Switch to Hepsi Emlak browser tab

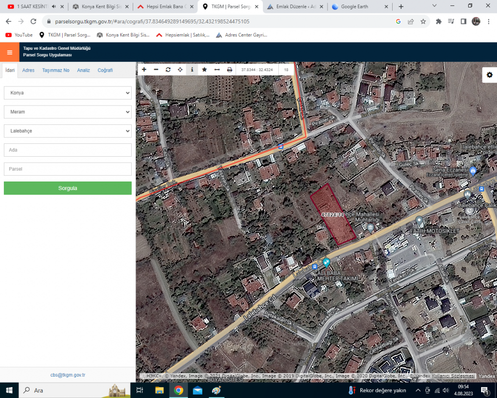click(x=165, y=6)
